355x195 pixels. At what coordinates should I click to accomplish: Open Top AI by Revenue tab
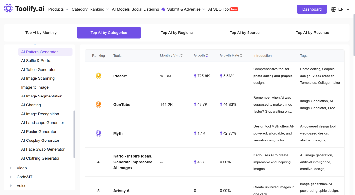313,32
